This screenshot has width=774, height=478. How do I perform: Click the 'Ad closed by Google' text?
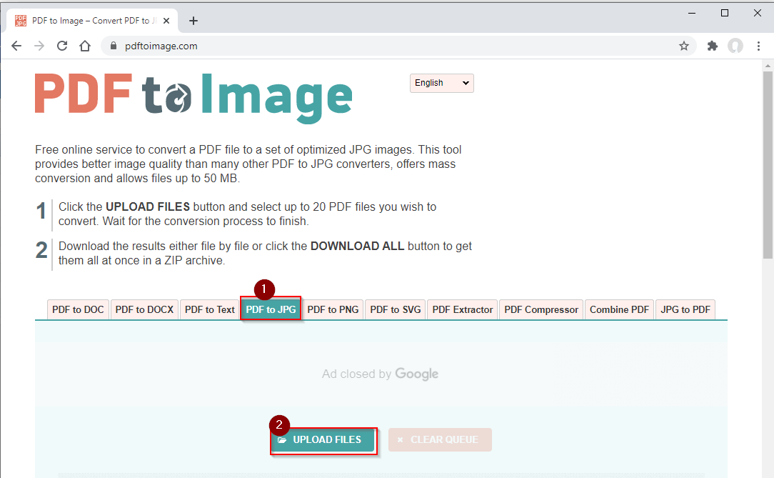click(380, 374)
